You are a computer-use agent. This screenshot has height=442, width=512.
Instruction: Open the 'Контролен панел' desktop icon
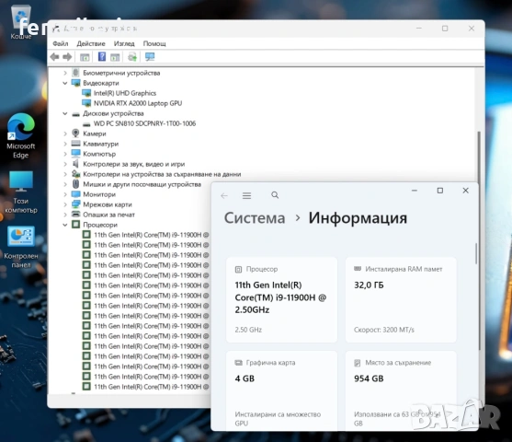[21, 247]
